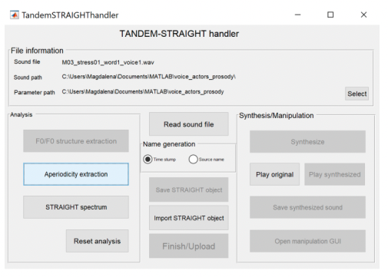Screen dimensions: 388x277
Task: Click the Parameter path text field
Action: pyautogui.click(x=143, y=92)
